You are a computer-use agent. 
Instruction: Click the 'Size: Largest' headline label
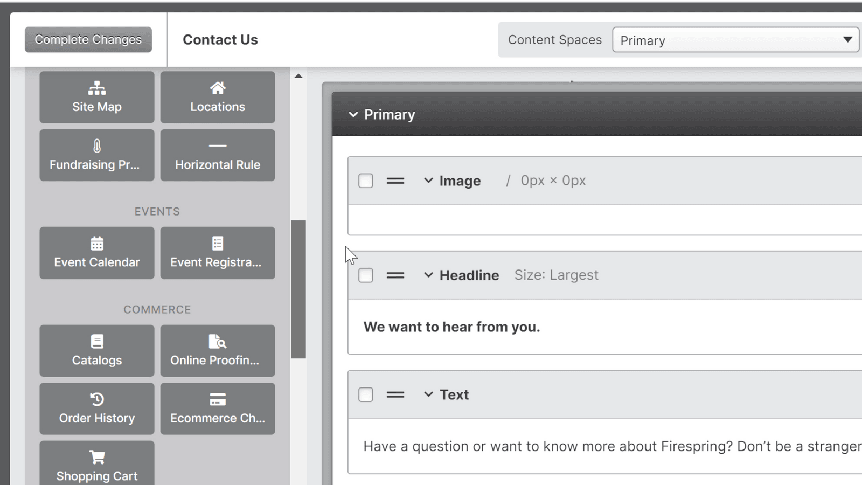pyautogui.click(x=556, y=275)
